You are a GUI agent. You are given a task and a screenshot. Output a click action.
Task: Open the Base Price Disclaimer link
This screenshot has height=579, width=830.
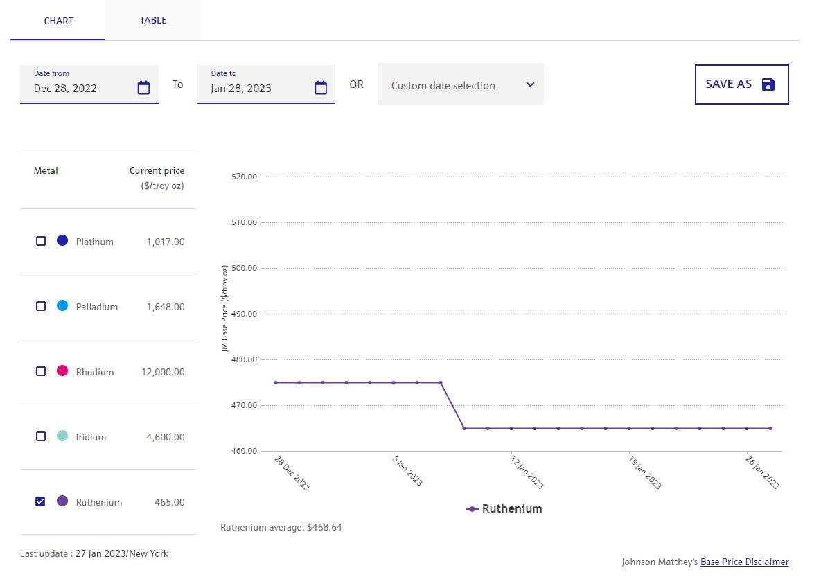(744, 562)
